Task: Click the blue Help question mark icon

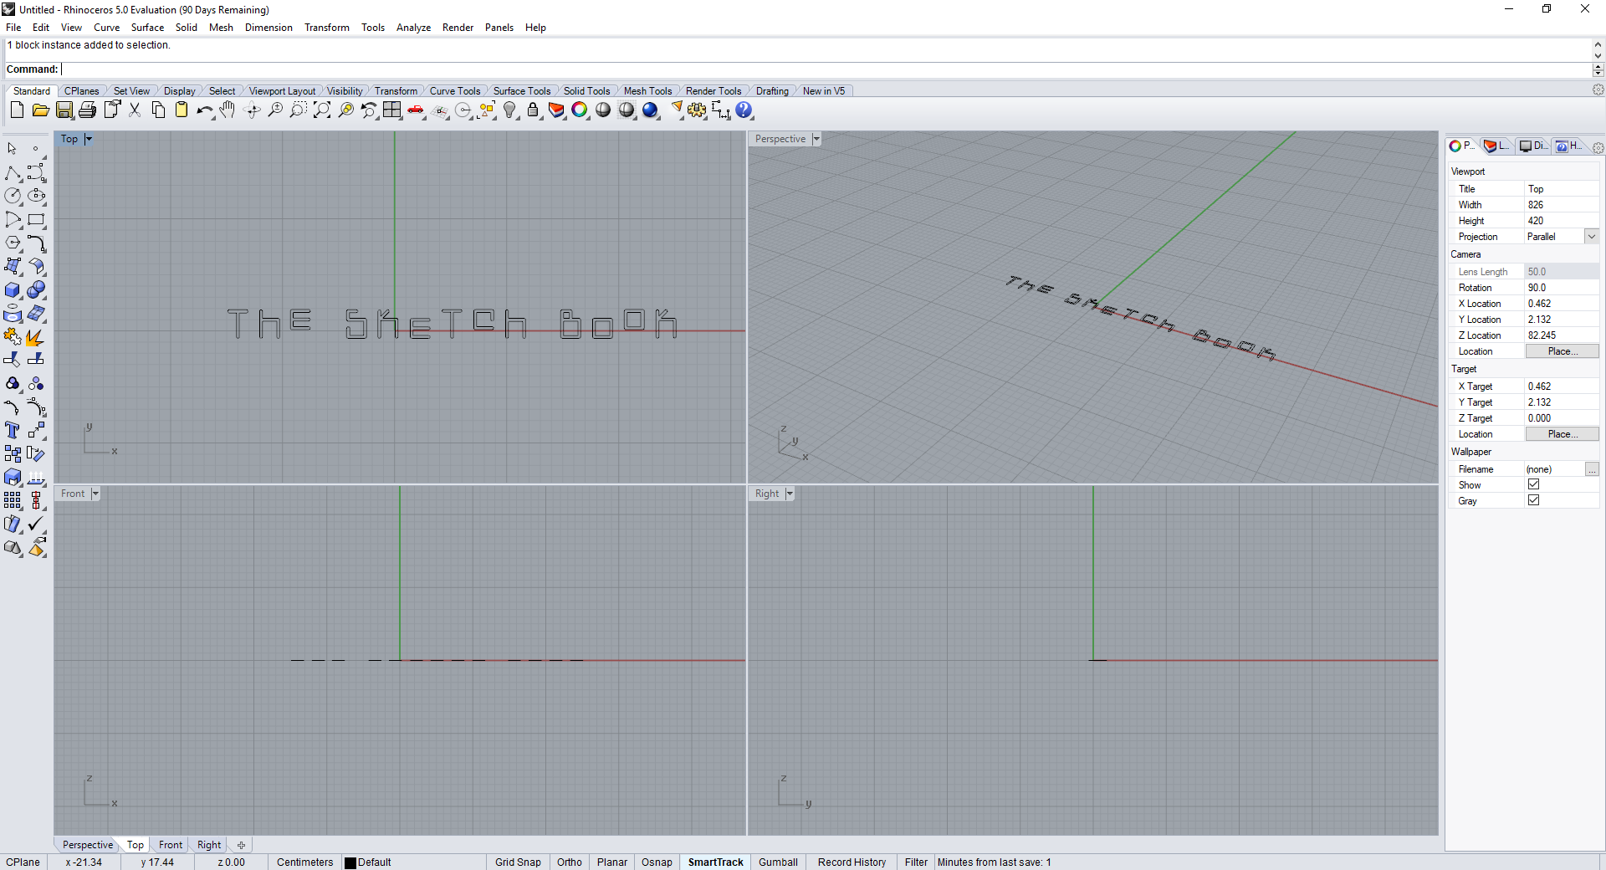Action: click(x=744, y=110)
